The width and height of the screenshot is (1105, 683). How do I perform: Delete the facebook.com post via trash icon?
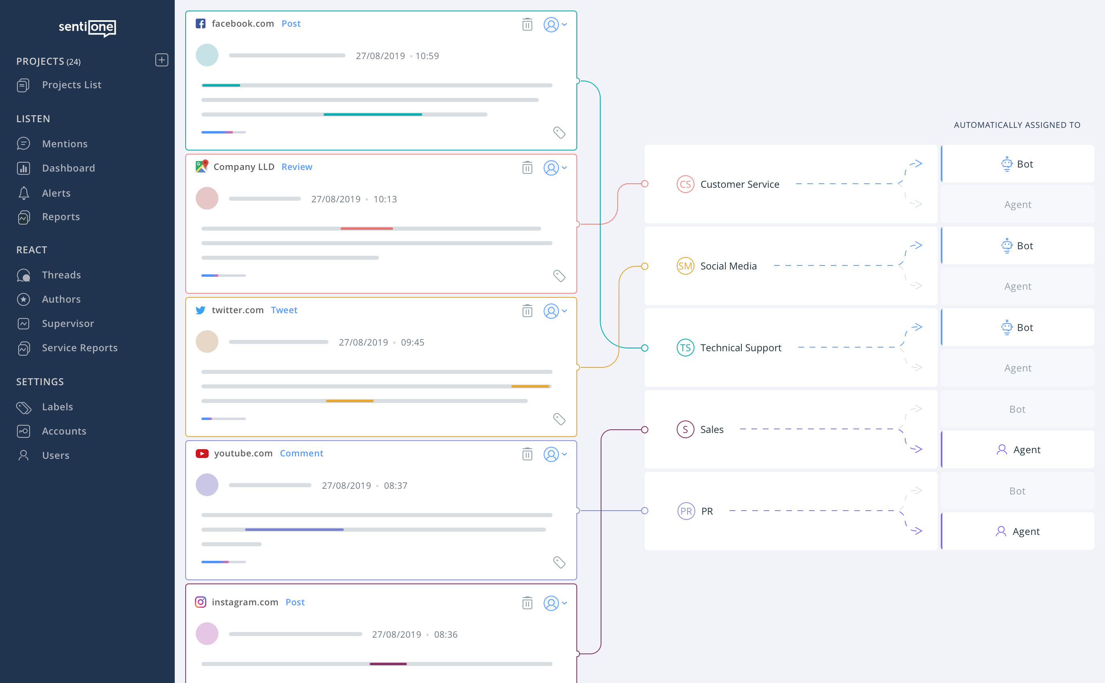point(527,24)
